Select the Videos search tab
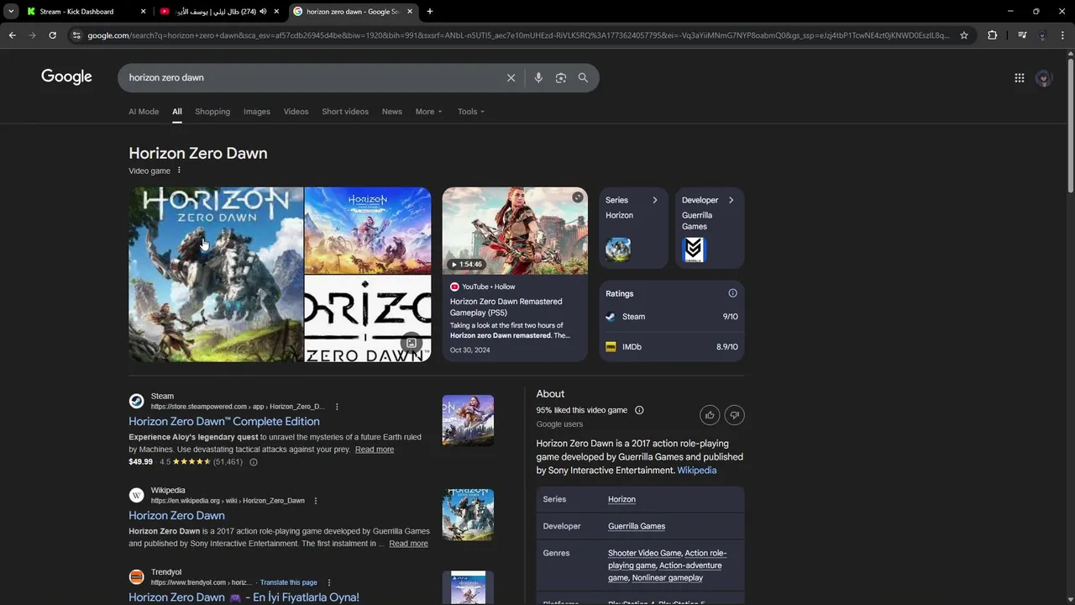Image resolution: width=1075 pixels, height=605 pixels. tap(296, 112)
